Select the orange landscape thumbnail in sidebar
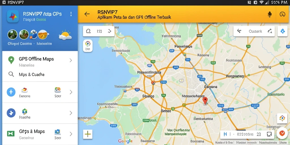The width and height of the screenshot is (290, 145). [x=43, y=34]
